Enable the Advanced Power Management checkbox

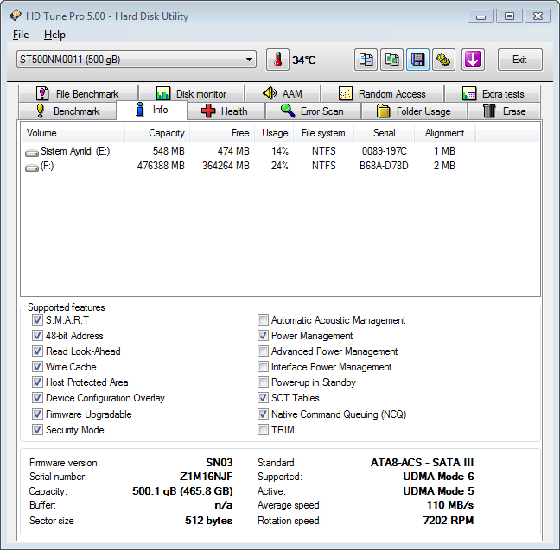263,351
